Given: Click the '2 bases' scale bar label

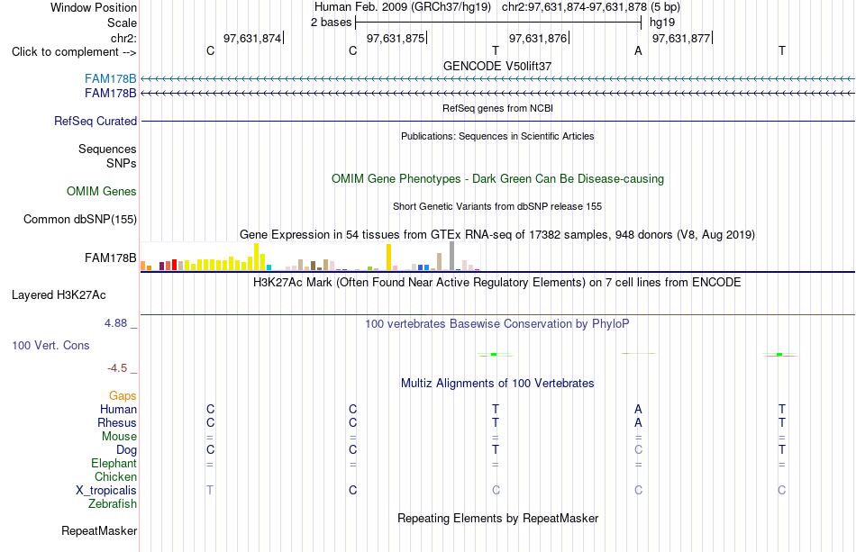Looking at the screenshot, I should click(x=331, y=23).
